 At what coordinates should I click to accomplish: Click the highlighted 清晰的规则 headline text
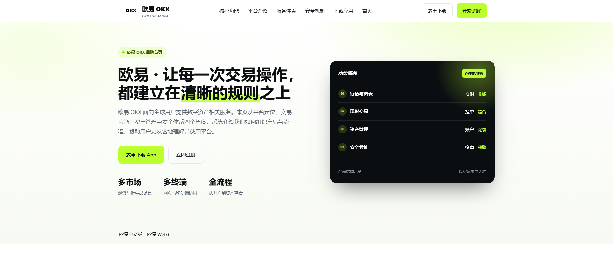tap(220, 93)
